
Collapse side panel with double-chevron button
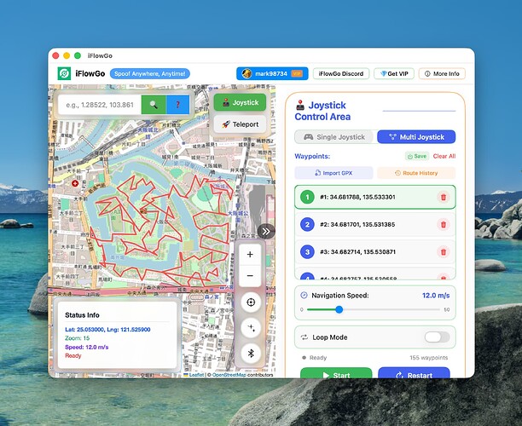click(266, 232)
